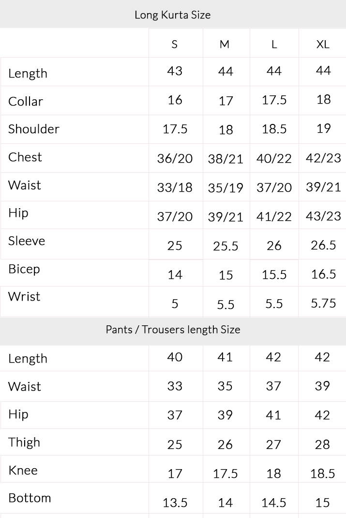Click the 5.75 wrist measurement cell

[323, 303]
